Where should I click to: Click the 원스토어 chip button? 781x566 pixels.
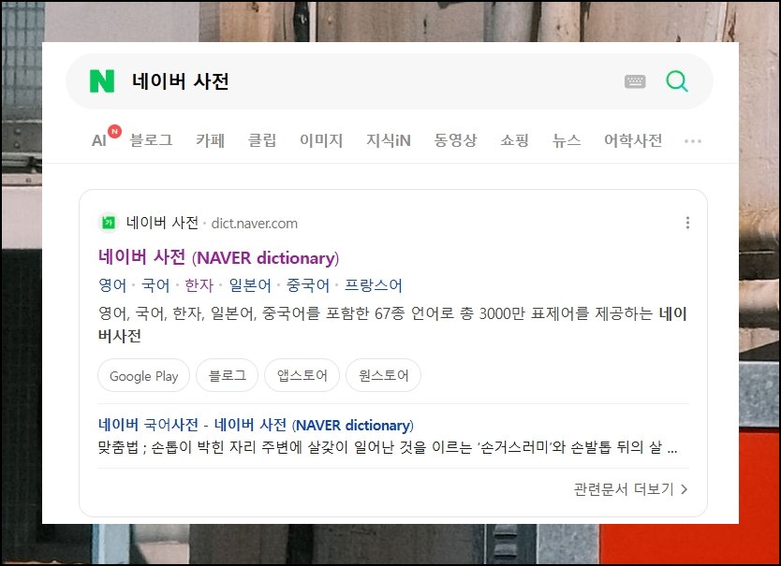384,375
